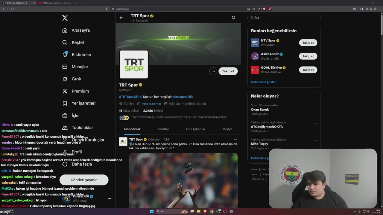Open browser zoom magnifier icon
Screen dimensions: 383x215
pyautogui.click(x=254, y=9)
